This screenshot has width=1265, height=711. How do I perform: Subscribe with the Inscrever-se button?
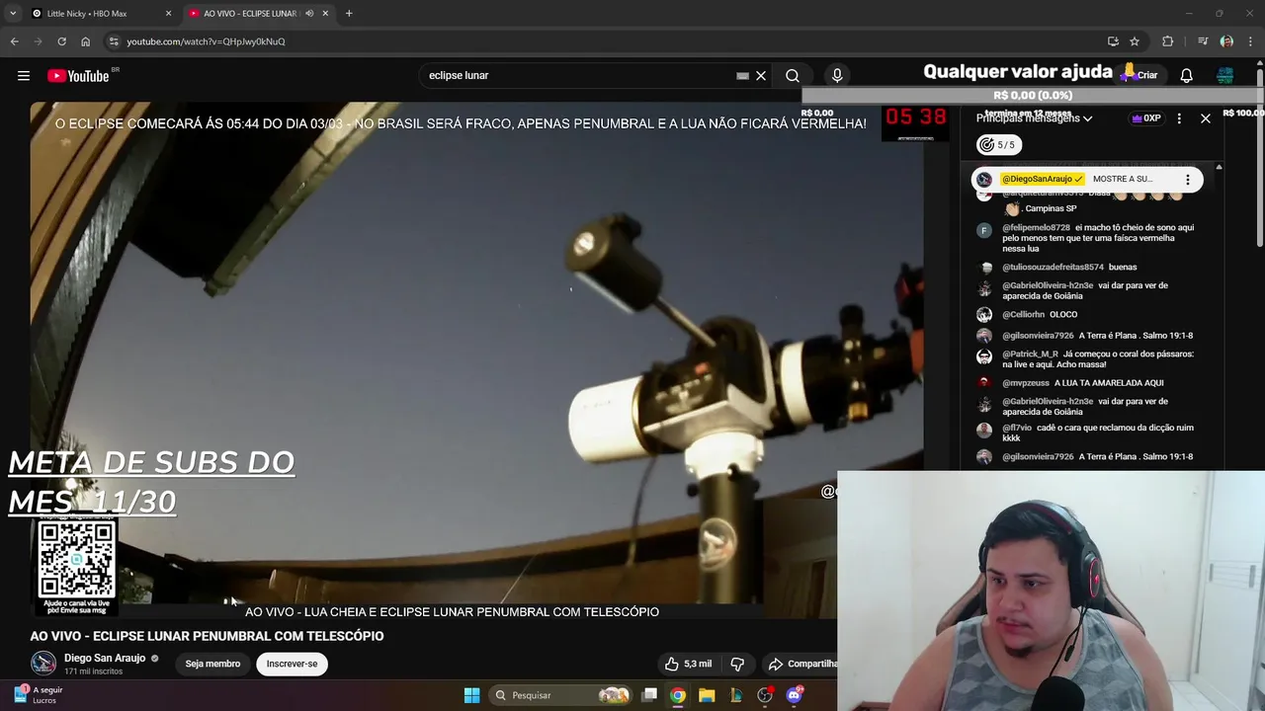pos(292,664)
